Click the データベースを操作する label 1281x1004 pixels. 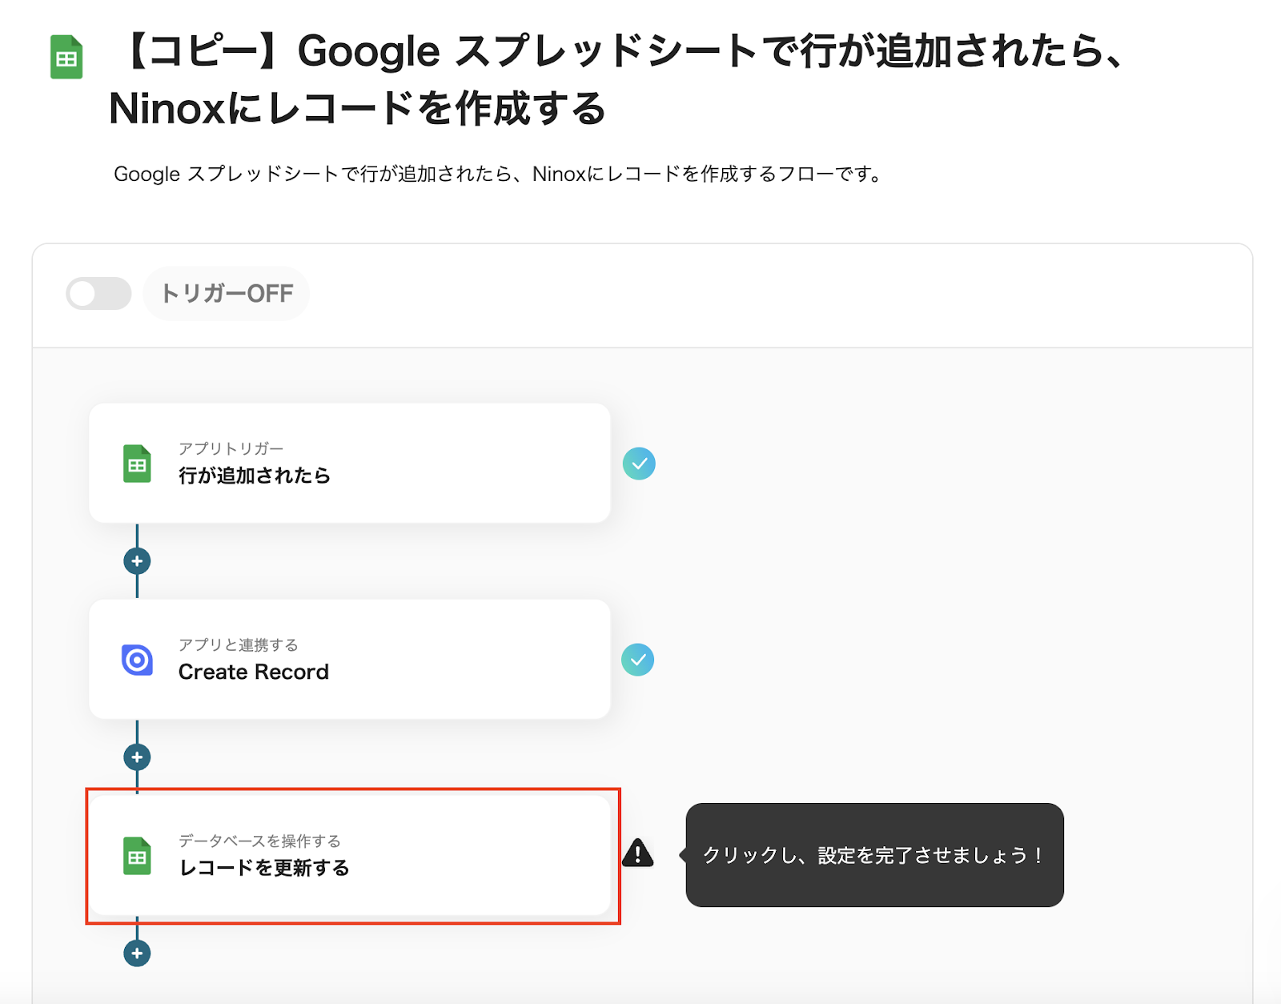[259, 841]
